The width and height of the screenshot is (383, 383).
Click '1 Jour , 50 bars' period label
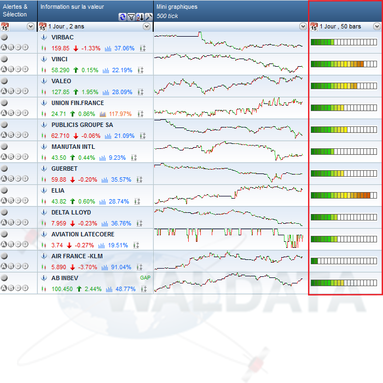[340, 26]
